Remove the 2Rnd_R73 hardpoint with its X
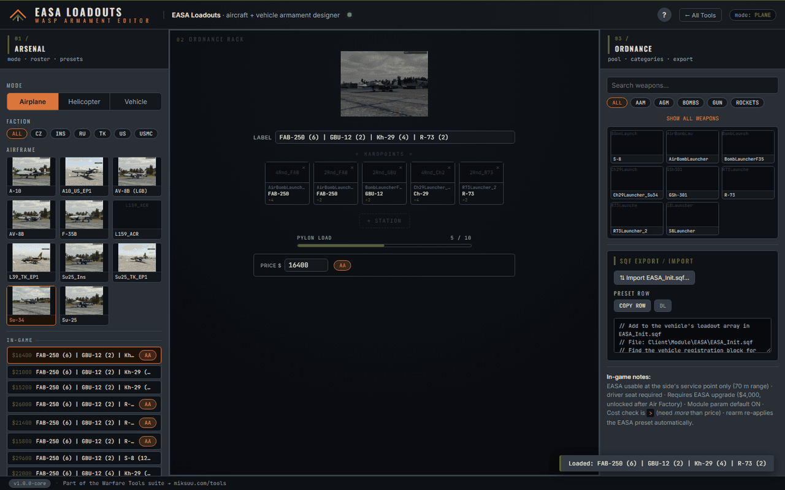785x490 pixels. (497, 167)
